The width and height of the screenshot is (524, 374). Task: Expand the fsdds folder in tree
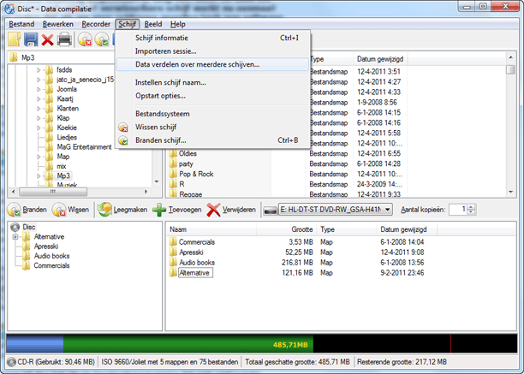(x=39, y=70)
